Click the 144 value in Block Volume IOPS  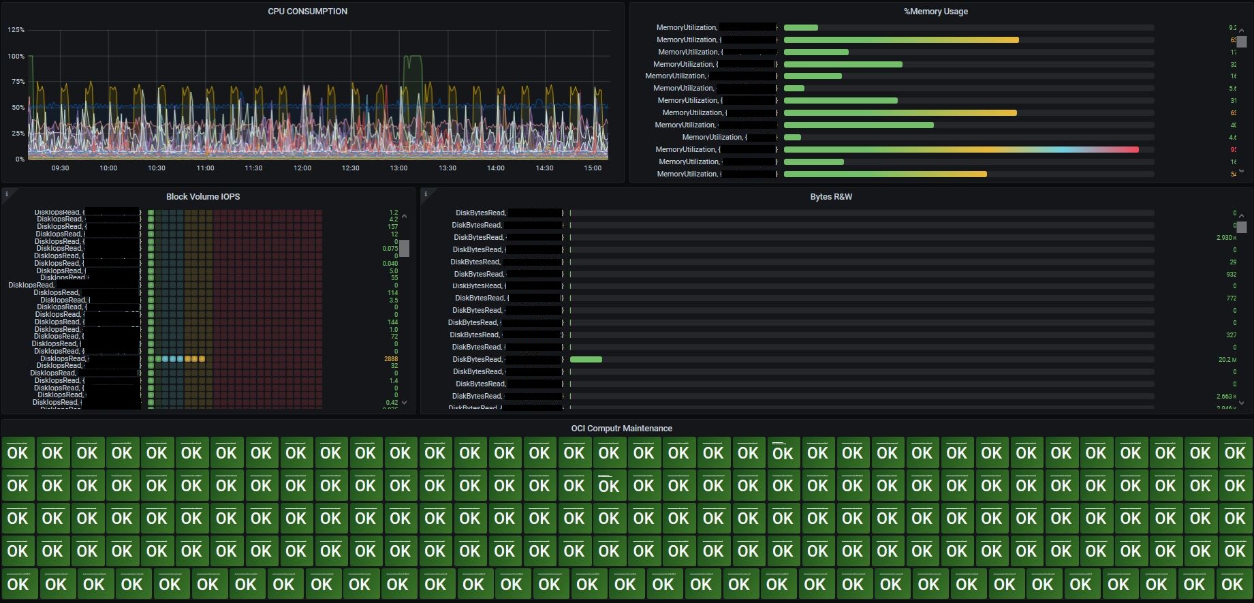coord(393,322)
